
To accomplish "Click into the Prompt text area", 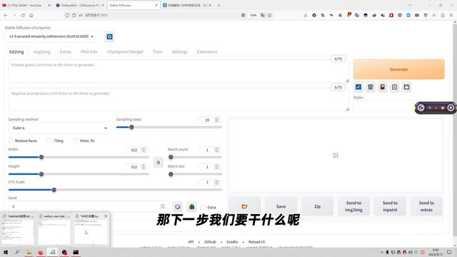I will [x=179, y=71].
